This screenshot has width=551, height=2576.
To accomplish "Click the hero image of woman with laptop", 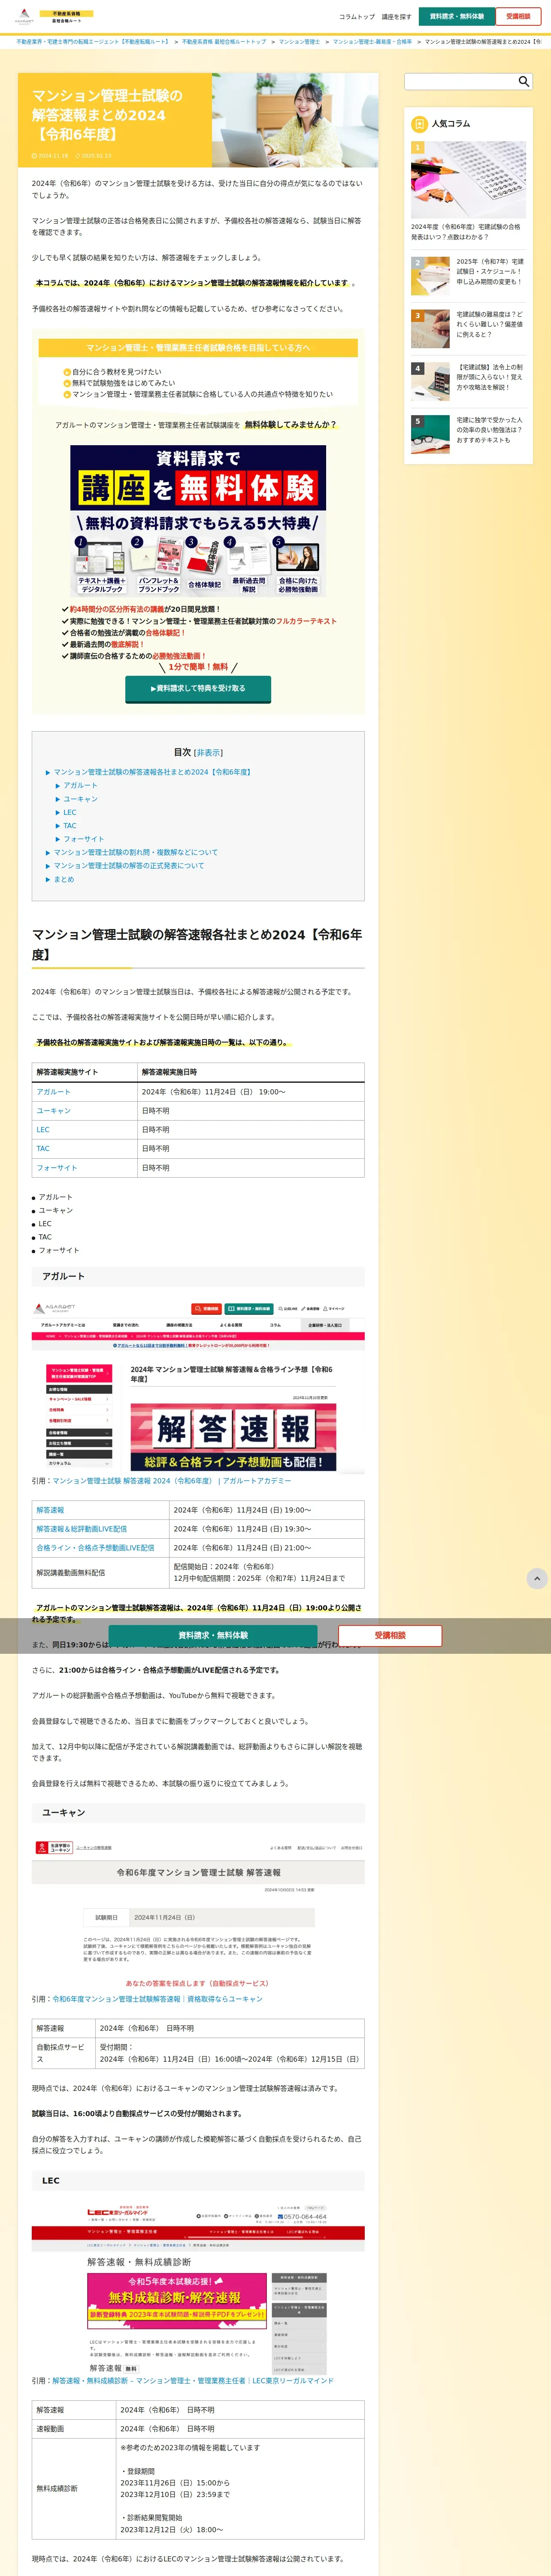I will point(295,120).
